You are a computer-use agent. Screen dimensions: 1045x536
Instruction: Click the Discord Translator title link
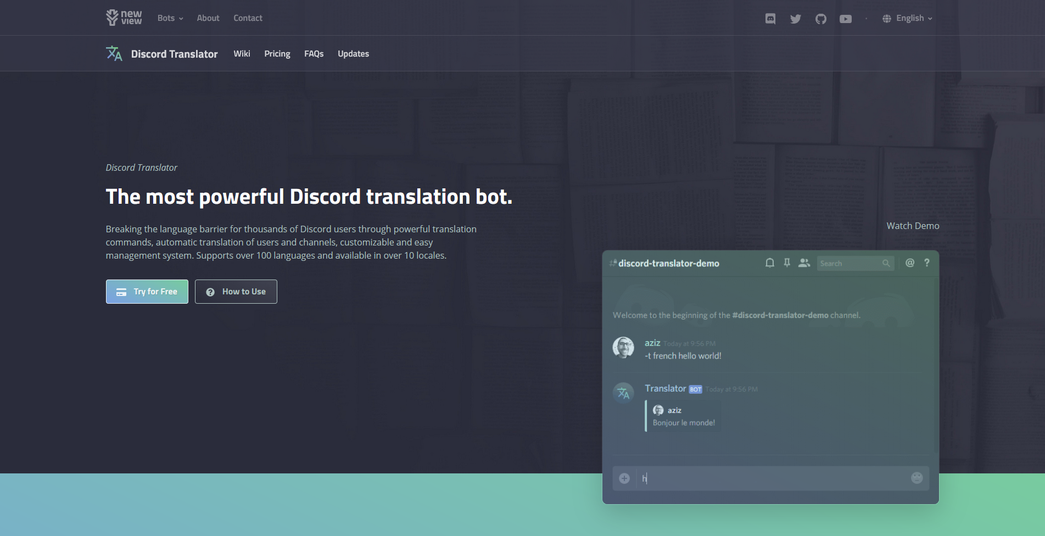(x=174, y=54)
